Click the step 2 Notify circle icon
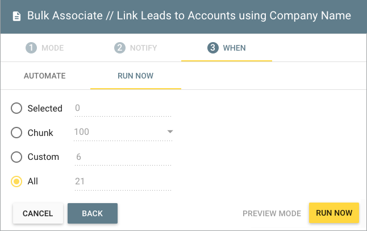Viewport: 367px width, 231px height. (119, 48)
